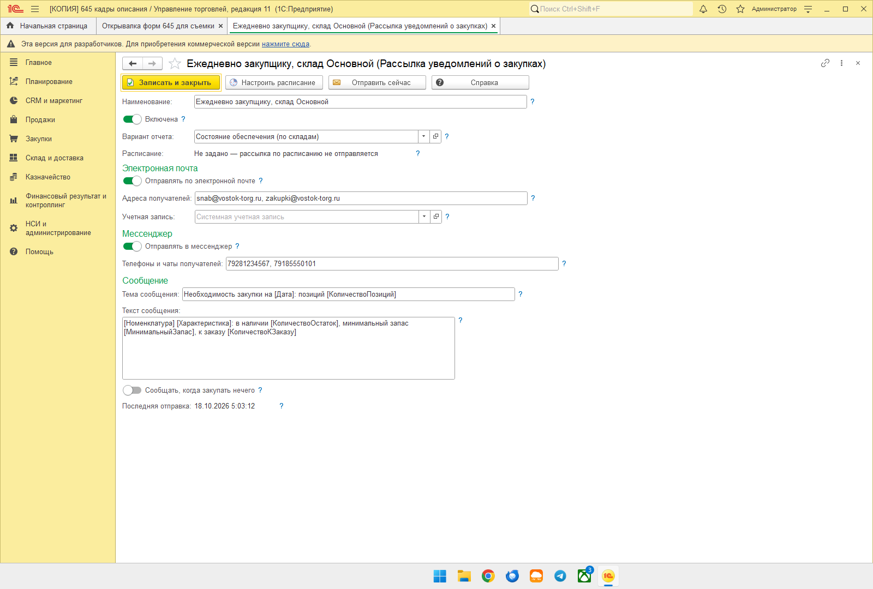Add form to favorites with star icon
The image size is (873, 589).
(x=175, y=64)
